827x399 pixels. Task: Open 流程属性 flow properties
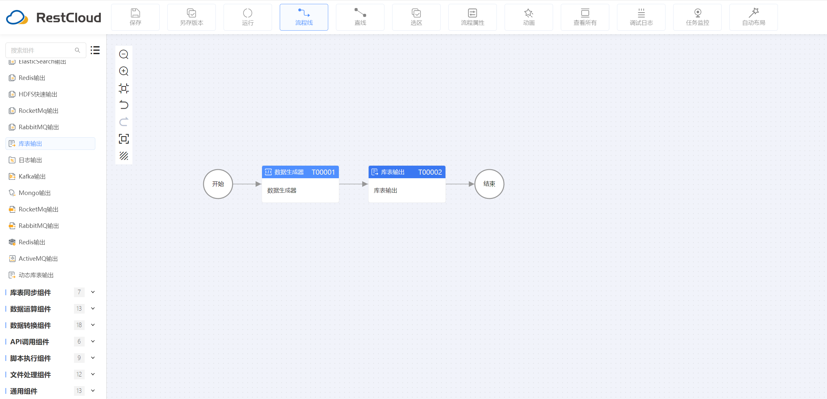pyautogui.click(x=473, y=17)
